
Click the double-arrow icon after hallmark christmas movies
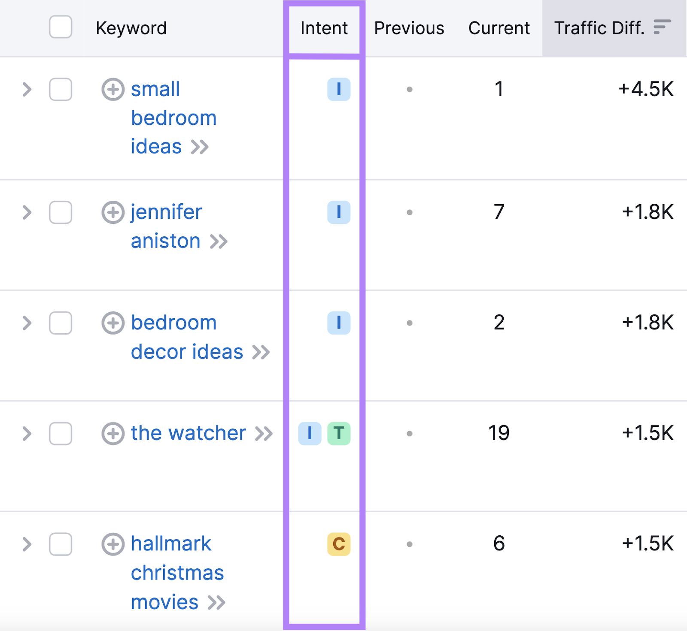coord(217,602)
